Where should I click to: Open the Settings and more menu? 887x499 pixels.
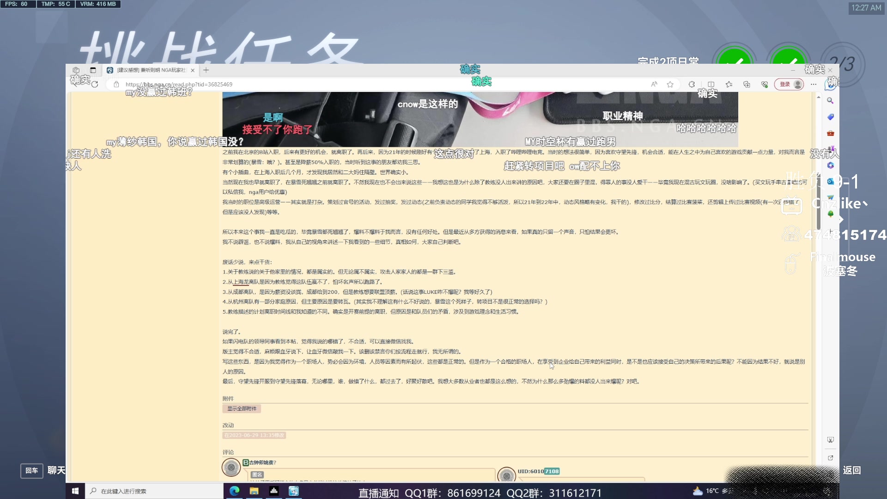813,85
